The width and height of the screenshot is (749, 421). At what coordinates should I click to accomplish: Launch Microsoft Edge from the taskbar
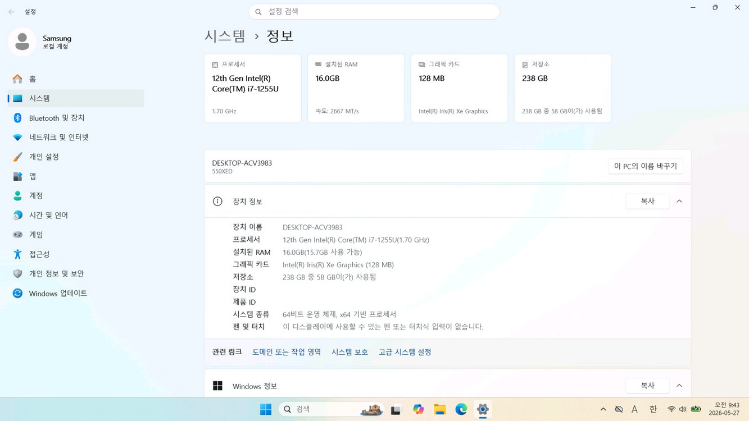tap(461, 409)
